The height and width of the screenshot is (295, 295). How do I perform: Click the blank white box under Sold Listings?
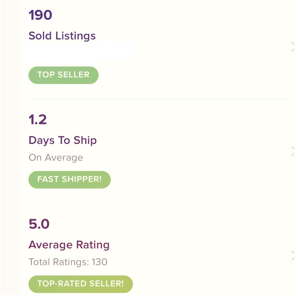click(79, 52)
